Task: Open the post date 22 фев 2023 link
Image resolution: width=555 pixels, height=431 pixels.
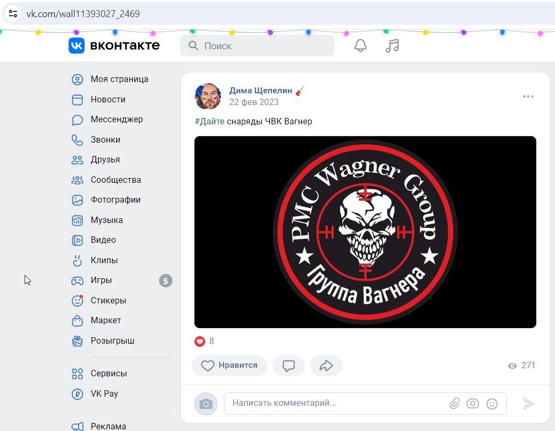Action: [254, 102]
